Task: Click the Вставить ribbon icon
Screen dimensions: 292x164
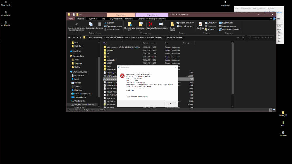Action: coord(100,24)
